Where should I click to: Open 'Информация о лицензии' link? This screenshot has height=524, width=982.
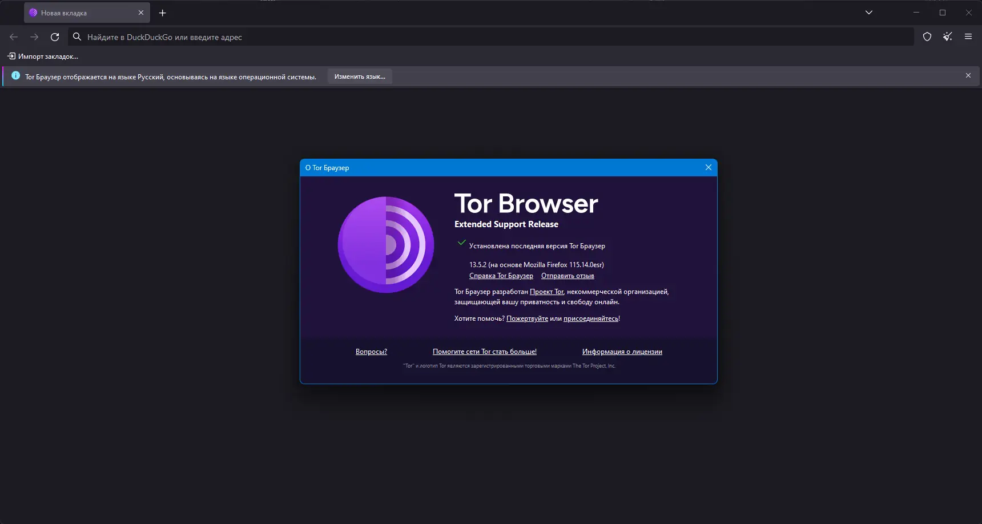tap(622, 352)
